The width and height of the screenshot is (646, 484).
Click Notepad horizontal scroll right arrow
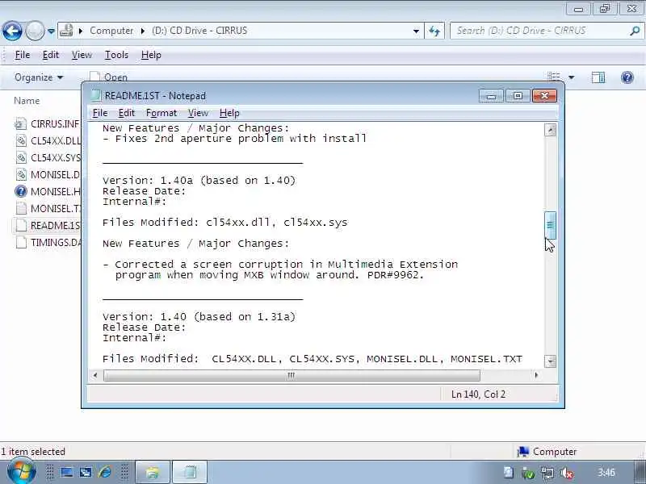coord(536,375)
